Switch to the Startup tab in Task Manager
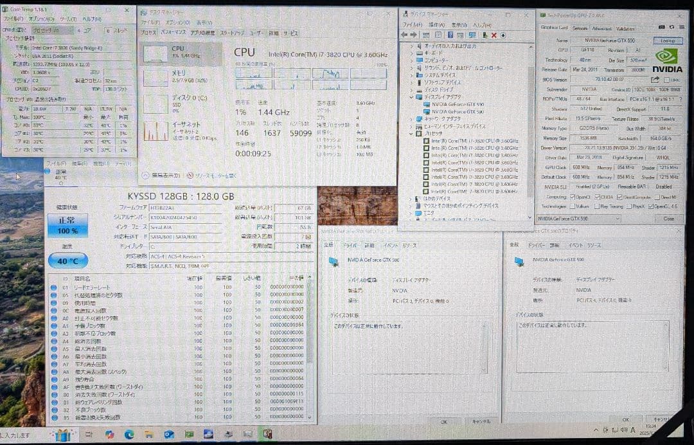This screenshot has height=445, width=694. point(231,33)
